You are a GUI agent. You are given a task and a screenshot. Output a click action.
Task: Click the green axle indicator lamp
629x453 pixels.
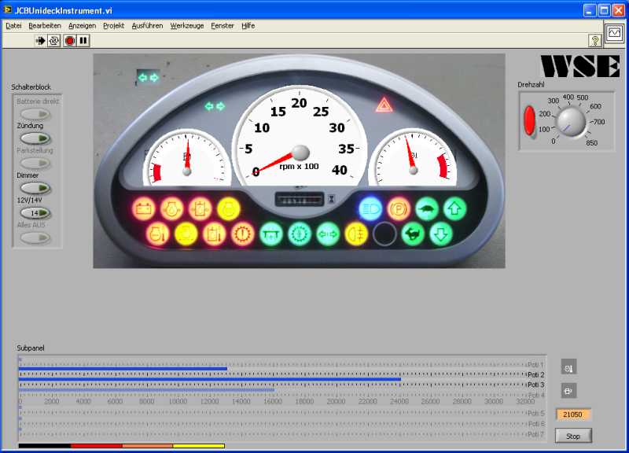[270, 234]
